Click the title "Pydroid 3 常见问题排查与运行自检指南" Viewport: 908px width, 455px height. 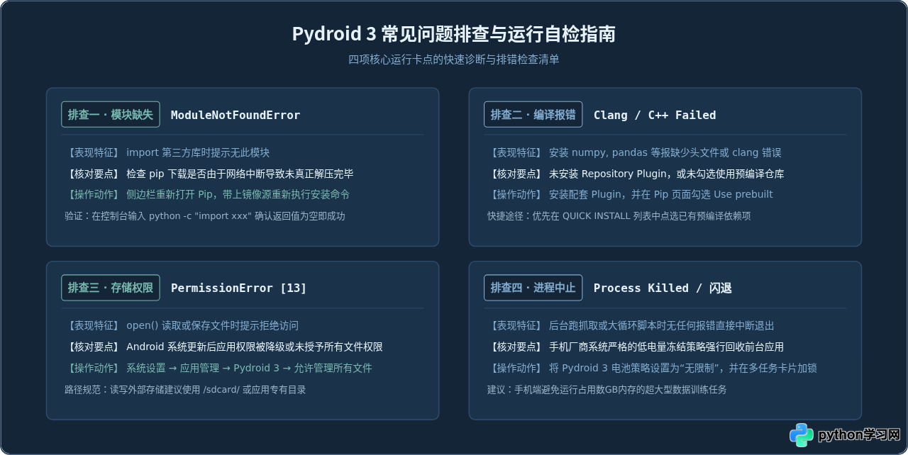[x=453, y=34]
